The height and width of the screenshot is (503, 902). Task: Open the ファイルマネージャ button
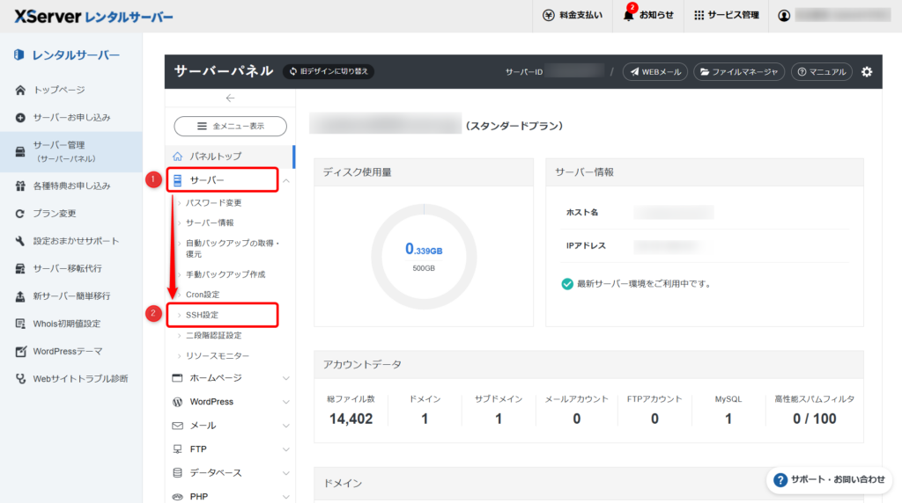[x=738, y=71]
